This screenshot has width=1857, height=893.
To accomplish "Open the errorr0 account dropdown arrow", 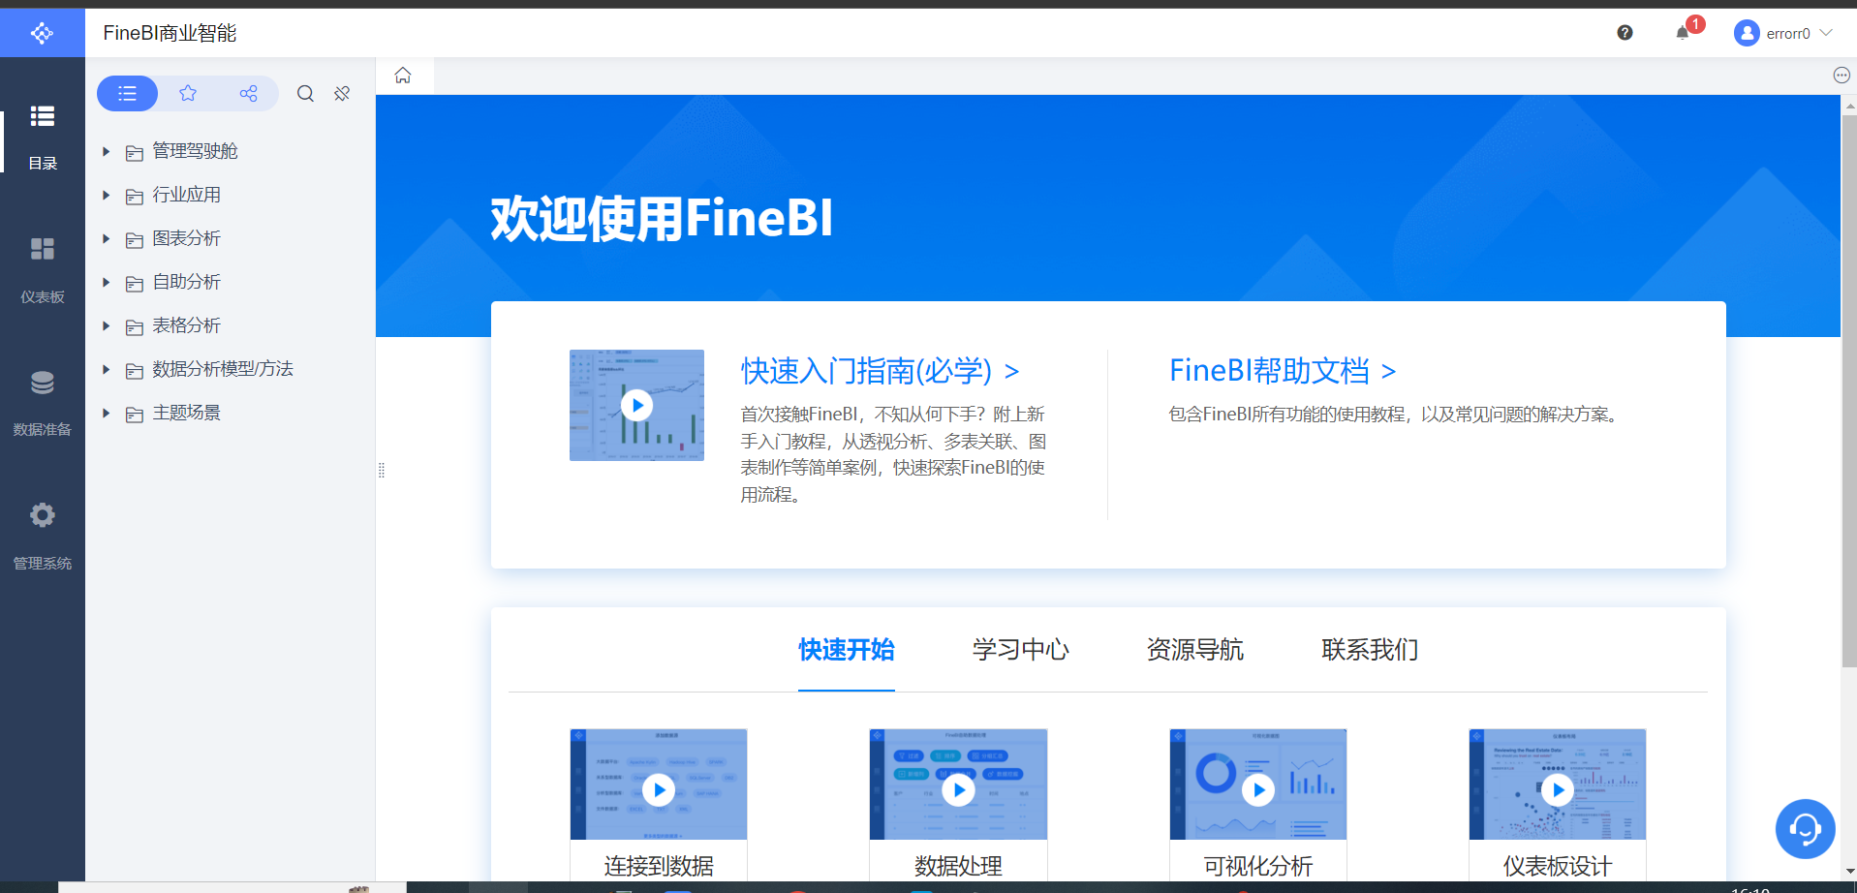I will point(1826,33).
